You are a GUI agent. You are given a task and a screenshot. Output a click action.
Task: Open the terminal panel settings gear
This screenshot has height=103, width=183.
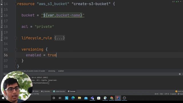180,74
